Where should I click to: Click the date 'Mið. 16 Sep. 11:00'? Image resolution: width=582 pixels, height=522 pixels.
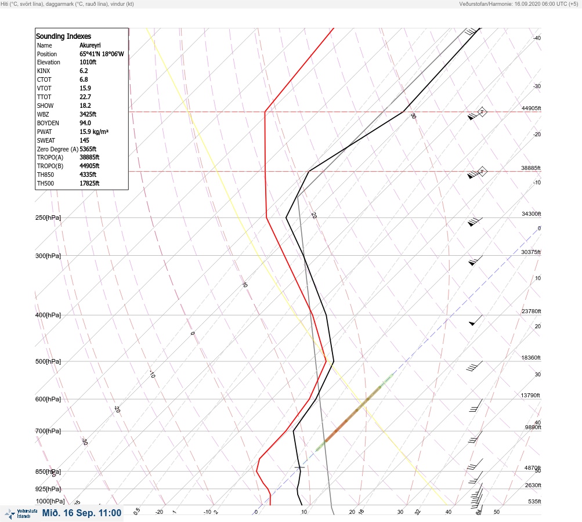(x=82, y=513)
